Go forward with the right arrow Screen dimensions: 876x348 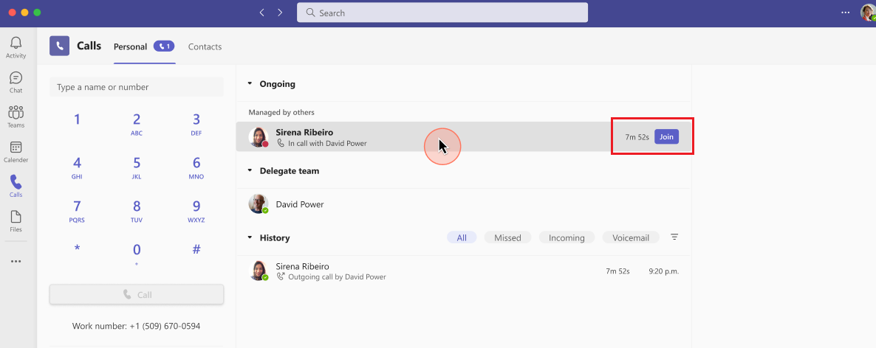[280, 13]
